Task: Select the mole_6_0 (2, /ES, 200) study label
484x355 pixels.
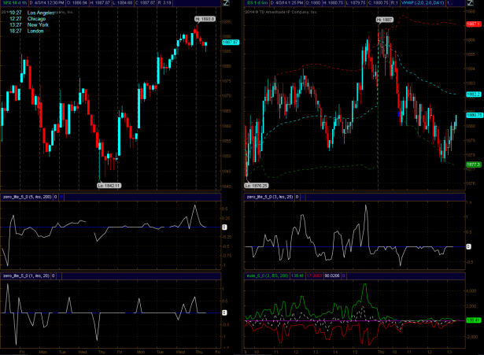Action: click(x=268, y=275)
